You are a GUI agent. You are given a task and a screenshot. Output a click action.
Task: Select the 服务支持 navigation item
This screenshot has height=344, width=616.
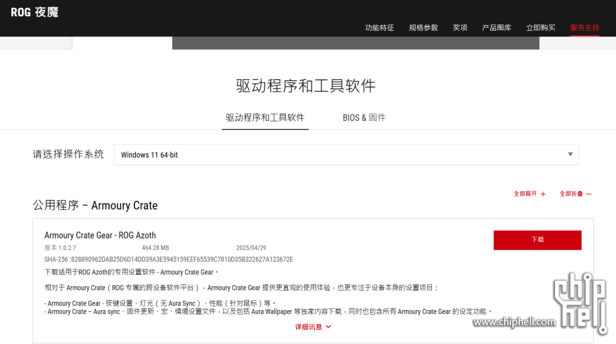tap(585, 28)
